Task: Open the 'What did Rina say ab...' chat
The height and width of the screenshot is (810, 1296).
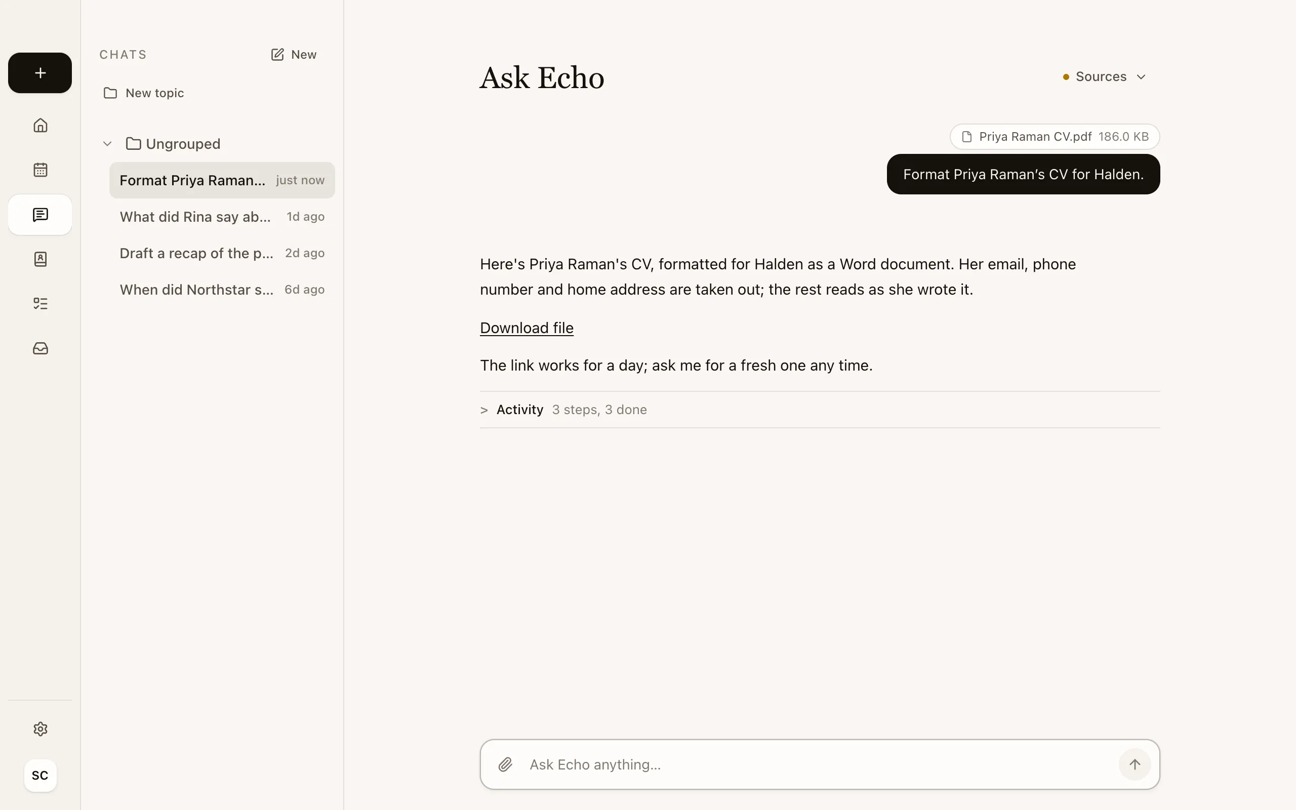Action: point(222,217)
